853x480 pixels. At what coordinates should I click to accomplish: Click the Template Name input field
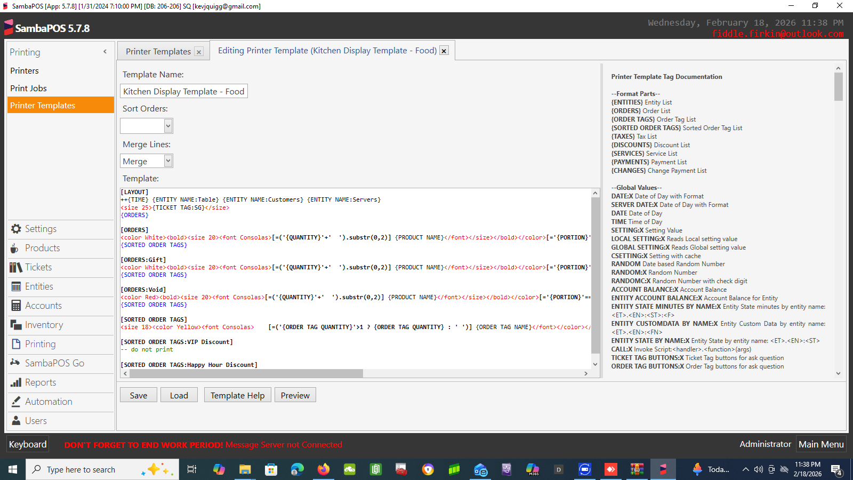183,91
